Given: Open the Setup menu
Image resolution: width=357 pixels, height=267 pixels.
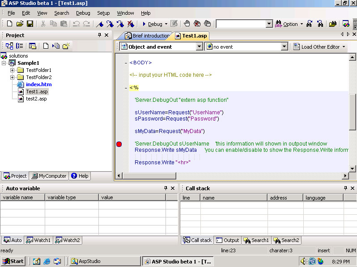Looking at the screenshot, I should point(103,13).
